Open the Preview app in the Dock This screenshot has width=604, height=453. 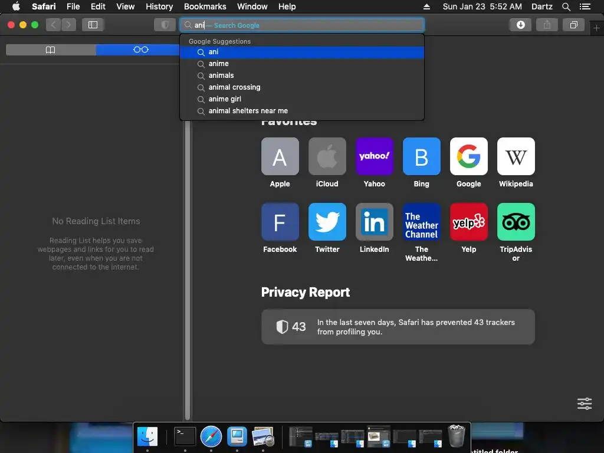pos(262,436)
